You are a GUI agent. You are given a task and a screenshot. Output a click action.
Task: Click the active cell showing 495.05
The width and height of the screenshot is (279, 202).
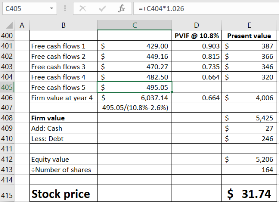135,87
